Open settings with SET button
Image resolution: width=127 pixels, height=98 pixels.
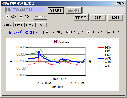click(98, 18)
